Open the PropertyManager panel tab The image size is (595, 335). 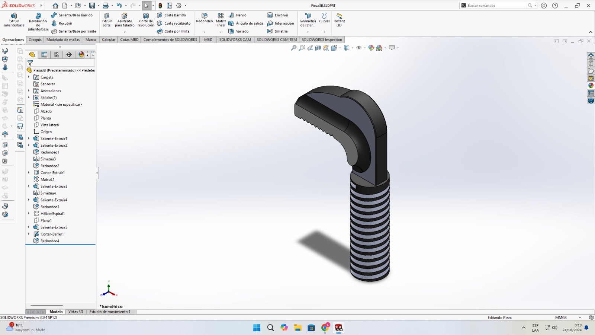[44, 55]
